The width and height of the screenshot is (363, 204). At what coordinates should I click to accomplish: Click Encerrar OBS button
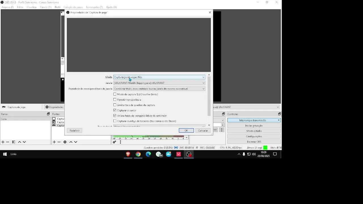coord(254,142)
